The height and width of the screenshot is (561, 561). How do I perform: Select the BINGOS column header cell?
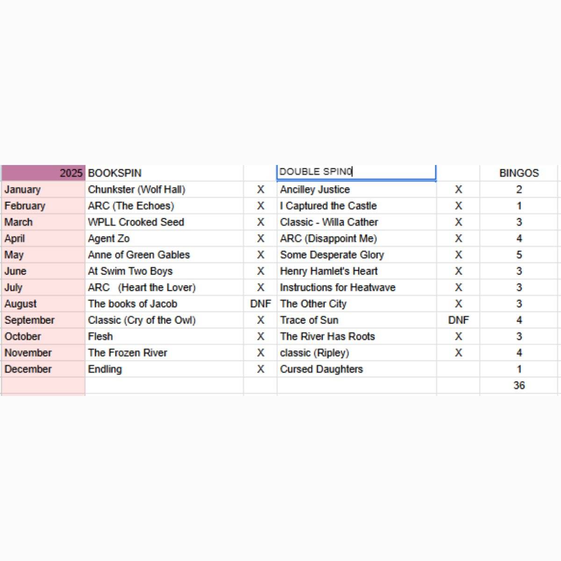coord(519,173)
